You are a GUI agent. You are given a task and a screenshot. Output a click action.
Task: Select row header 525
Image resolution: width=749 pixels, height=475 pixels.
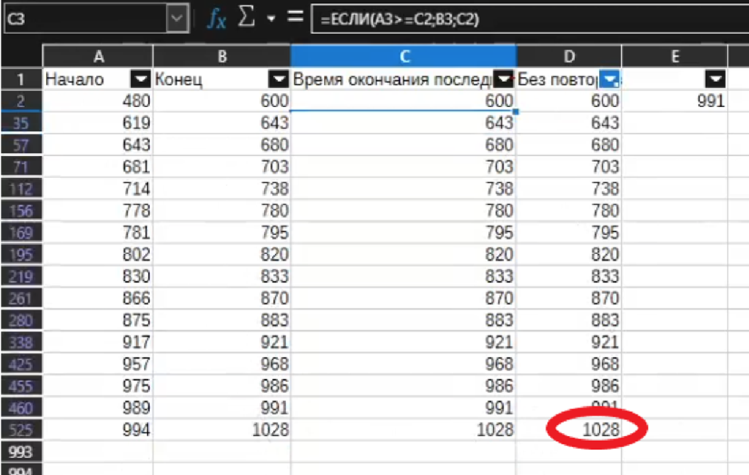coord(21,430)
